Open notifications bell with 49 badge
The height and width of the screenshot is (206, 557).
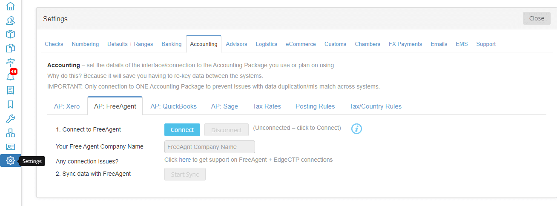(x=11, y=76)
